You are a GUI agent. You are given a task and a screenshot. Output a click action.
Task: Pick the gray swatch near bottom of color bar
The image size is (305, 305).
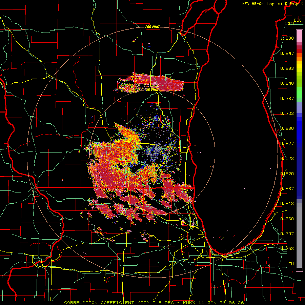click(x=299, y=237)
